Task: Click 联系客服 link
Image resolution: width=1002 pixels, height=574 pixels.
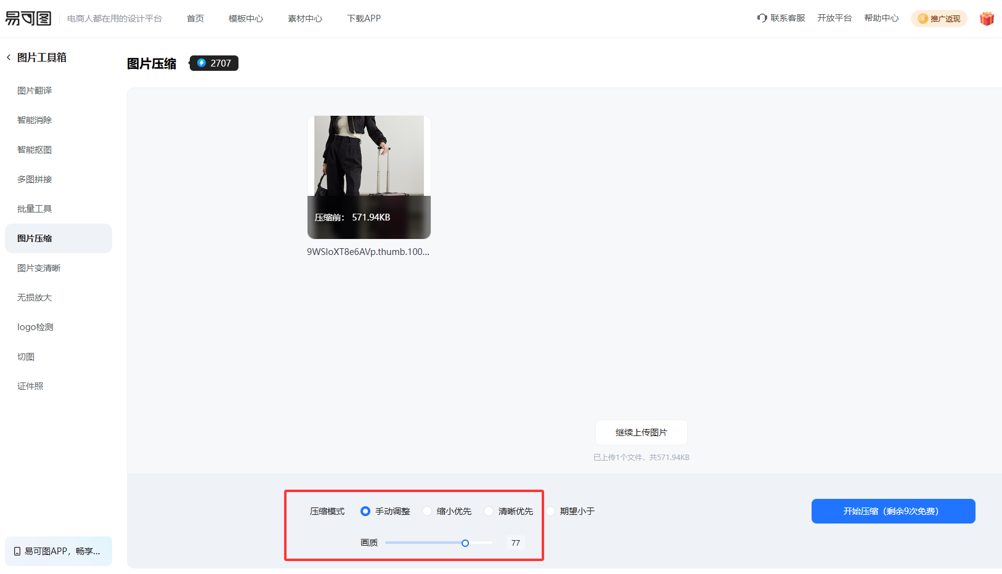Action: click(x=788, y=18)
